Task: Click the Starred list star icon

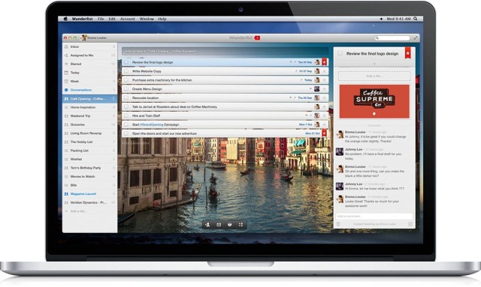Action: 66,64
